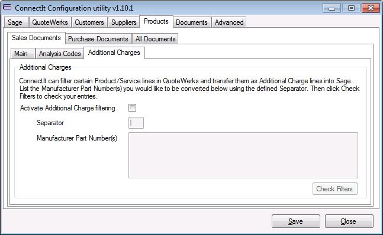Screen dimensions: 383x235
Task: Switch to the Advanced tab
Action: coord(229,22)
